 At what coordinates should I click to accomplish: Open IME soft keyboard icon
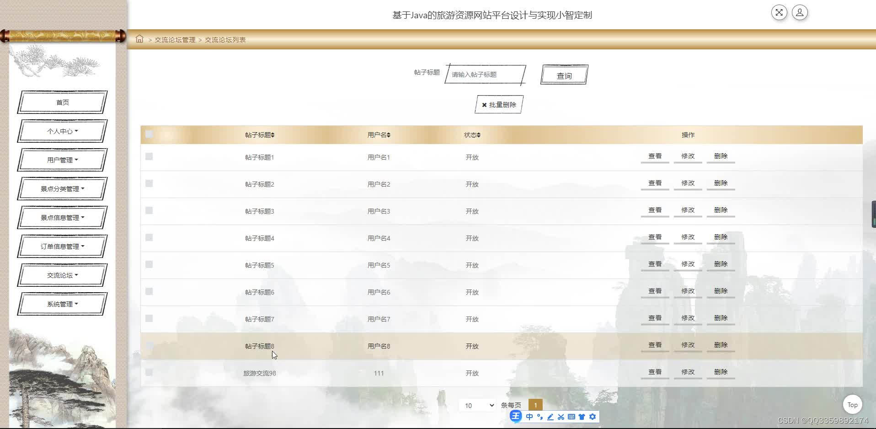click(x=572, y=417)
